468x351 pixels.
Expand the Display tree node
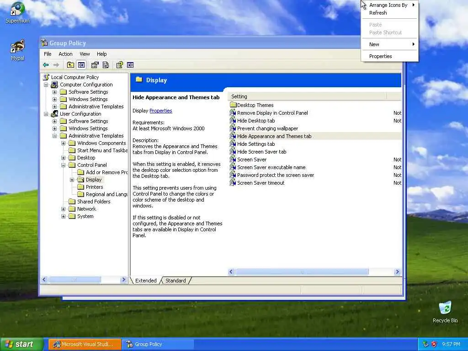(x=72, y=180)
